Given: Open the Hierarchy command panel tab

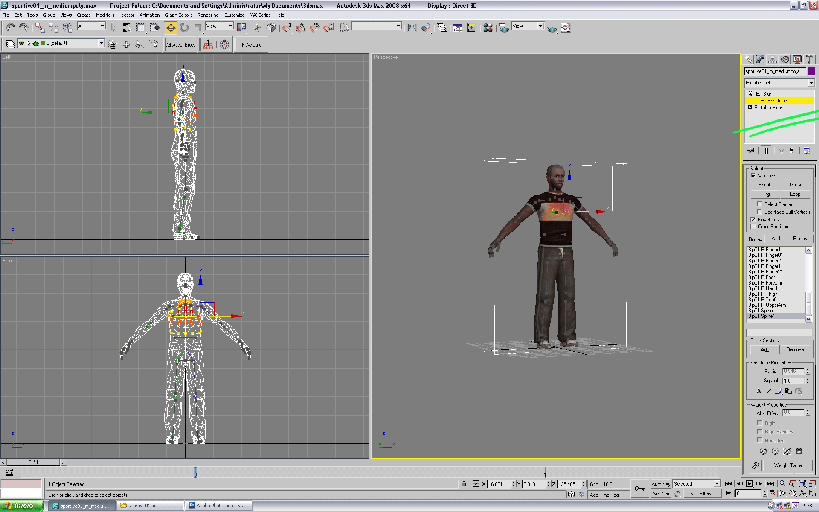Looking at the screenshot, I should 773,60.
